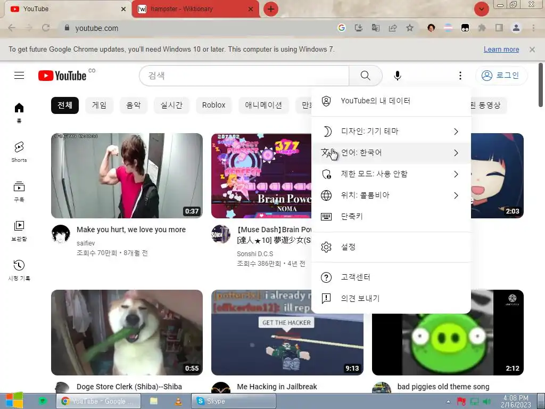Screen dimensions: 545x409
Task: Click the Chrome back arrow
Action: pos(12,28)
